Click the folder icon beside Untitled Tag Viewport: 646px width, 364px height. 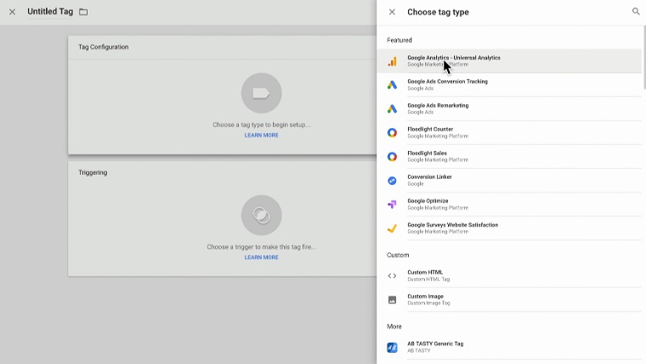[83, 12]
